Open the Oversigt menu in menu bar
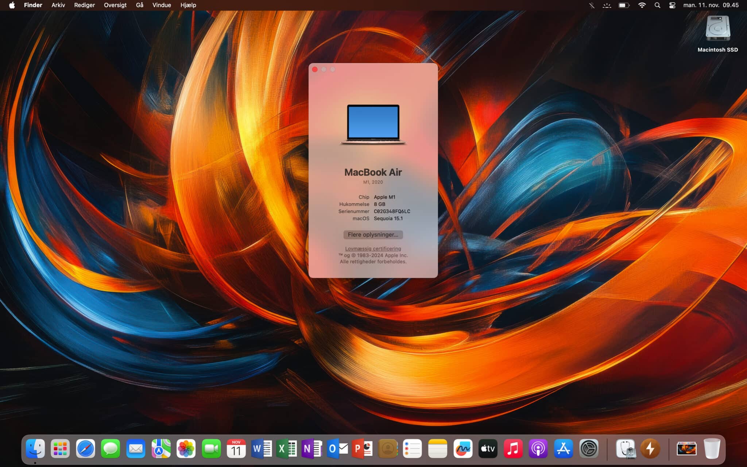Image resolution: width=747 pixels, height=467 pixels. 115,5
